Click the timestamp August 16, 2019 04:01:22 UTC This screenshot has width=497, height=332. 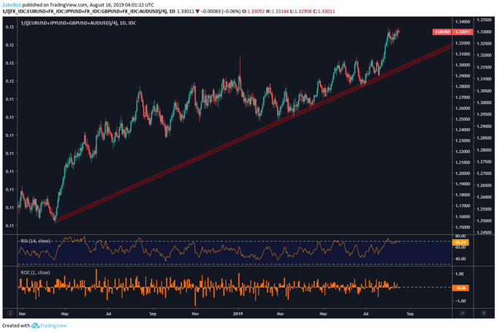tap(121, 5)
